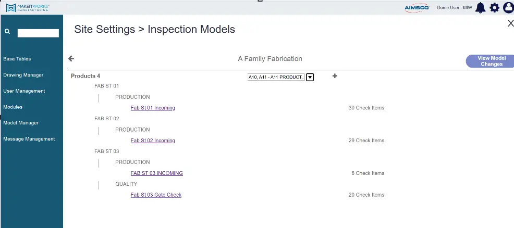Open the Fab St 01 Incoming link

pos(153,108)
